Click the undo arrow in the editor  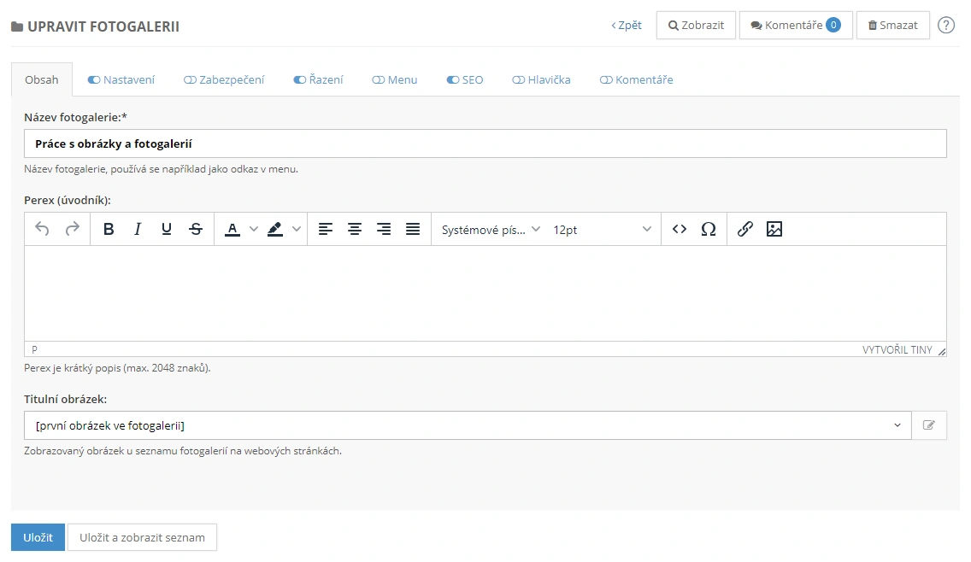tap(43, 229)
